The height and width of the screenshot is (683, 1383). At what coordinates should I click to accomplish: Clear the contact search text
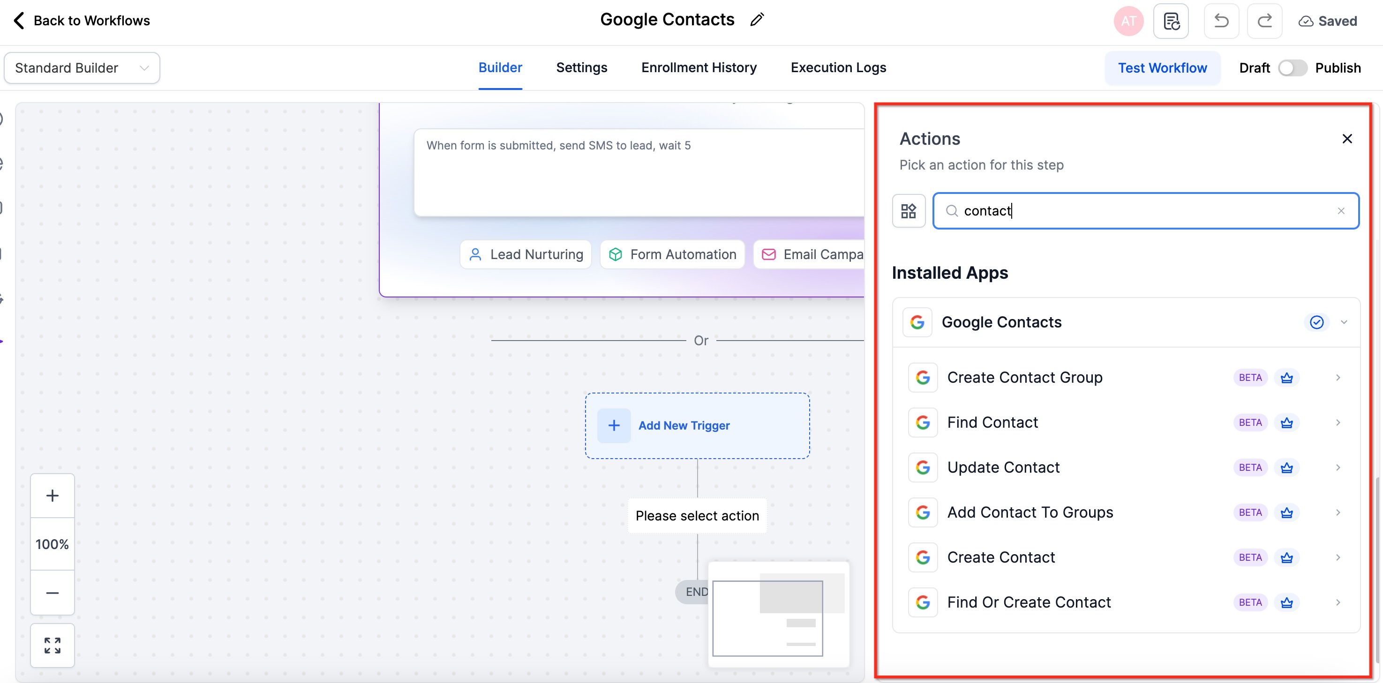click(1341, 211)
